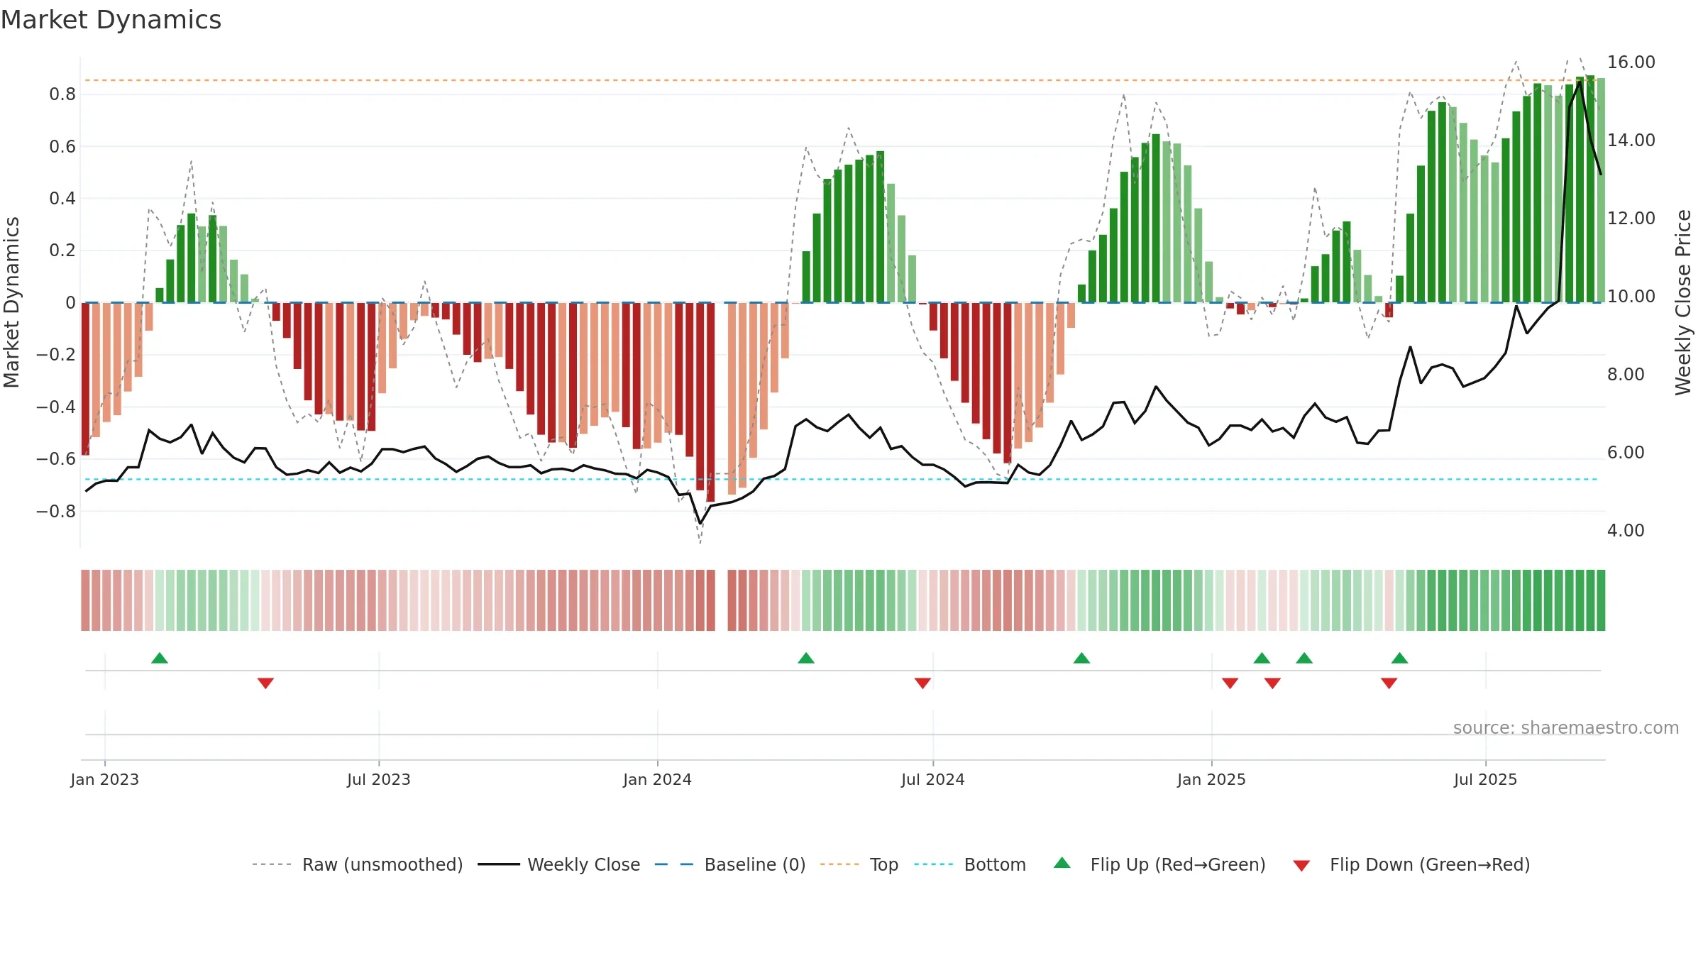Click the Top legend entry
The width and height of the screenshot is (1703, 958).
click(859, 864)
